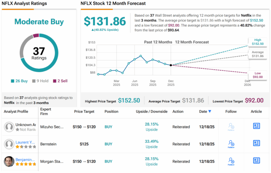The width and height of the screenshot is (271, 173).
Task: Open article icon in Bernstein row
Action: (256, 143)
